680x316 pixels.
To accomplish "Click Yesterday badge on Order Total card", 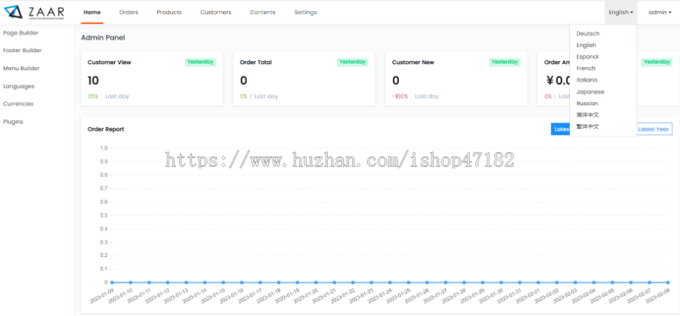I will coord(353,62).
